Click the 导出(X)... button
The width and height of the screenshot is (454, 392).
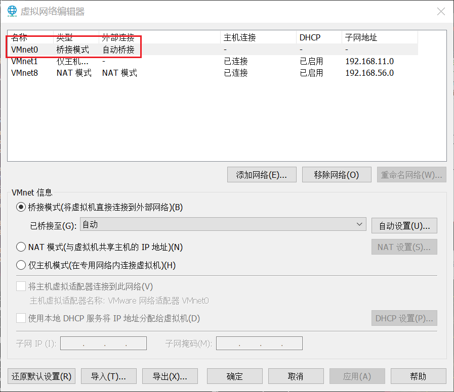click(170, 376)
